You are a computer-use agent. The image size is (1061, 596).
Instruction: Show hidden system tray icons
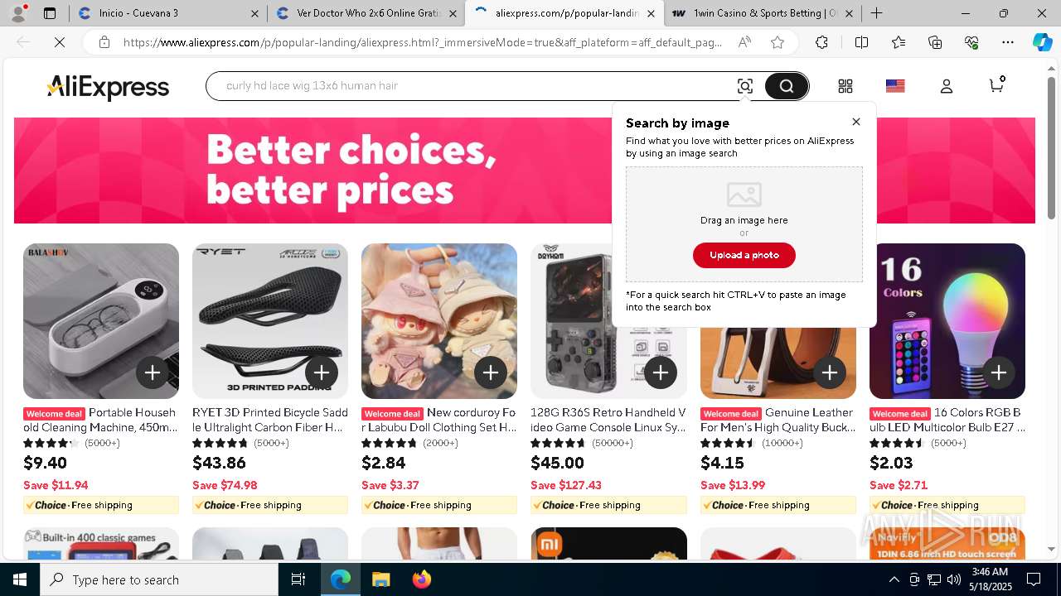pyautogui.click(x=894, y=579)
